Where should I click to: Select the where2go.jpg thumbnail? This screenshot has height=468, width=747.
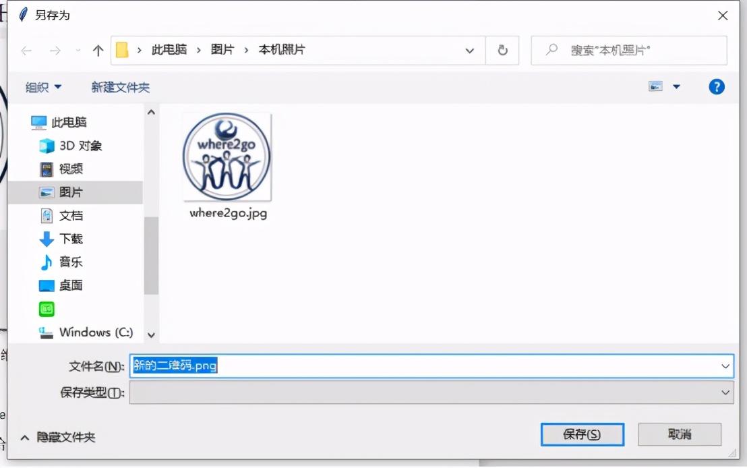227,157
